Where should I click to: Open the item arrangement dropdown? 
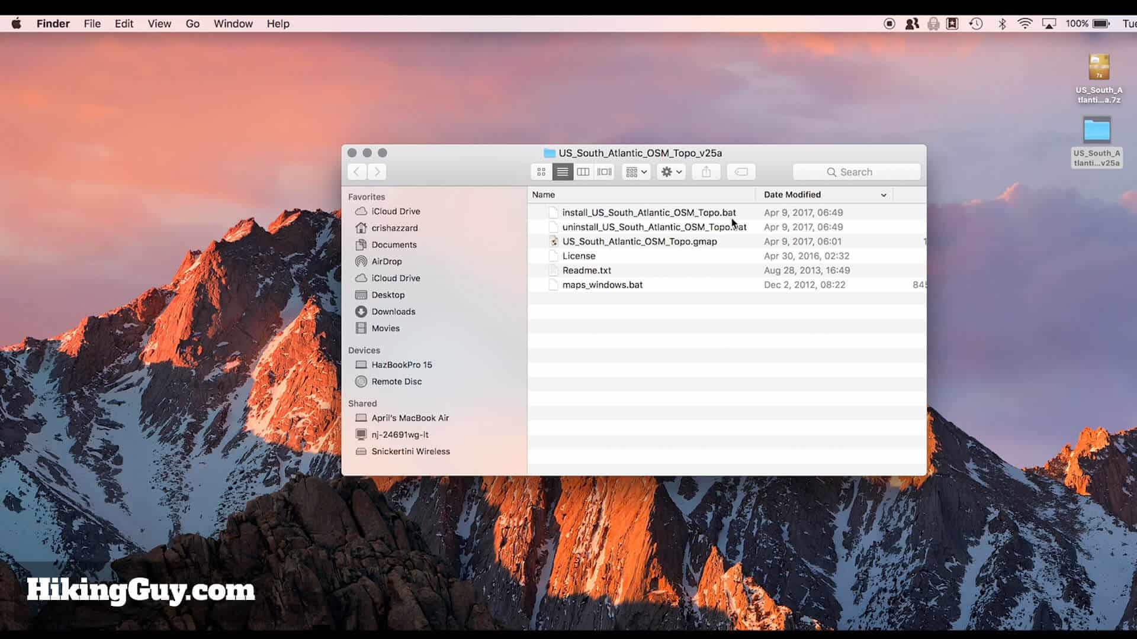click(637, 172)
